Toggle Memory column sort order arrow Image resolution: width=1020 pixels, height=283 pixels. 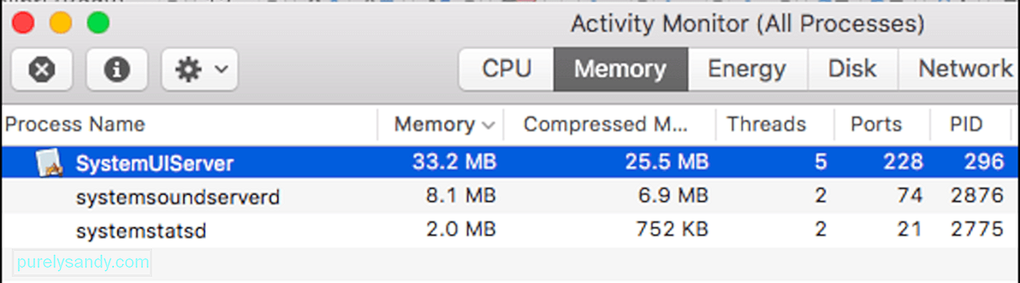pyautogui.click(x=489, y=126)
